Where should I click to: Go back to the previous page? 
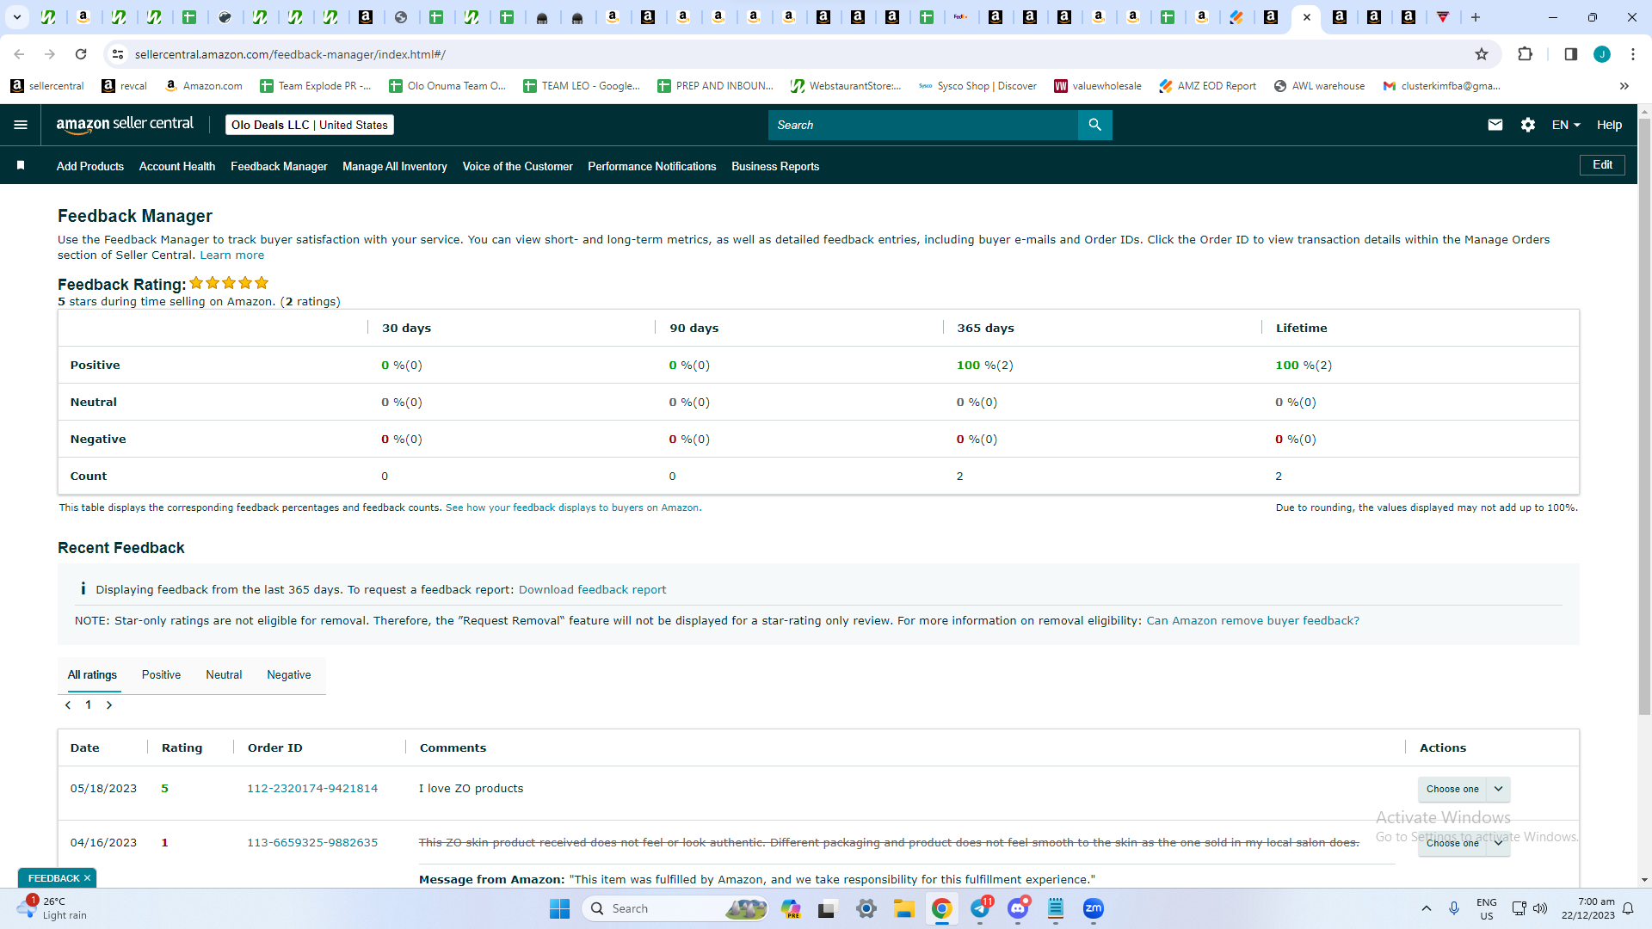pyautogui.click(x=19, y=54)
